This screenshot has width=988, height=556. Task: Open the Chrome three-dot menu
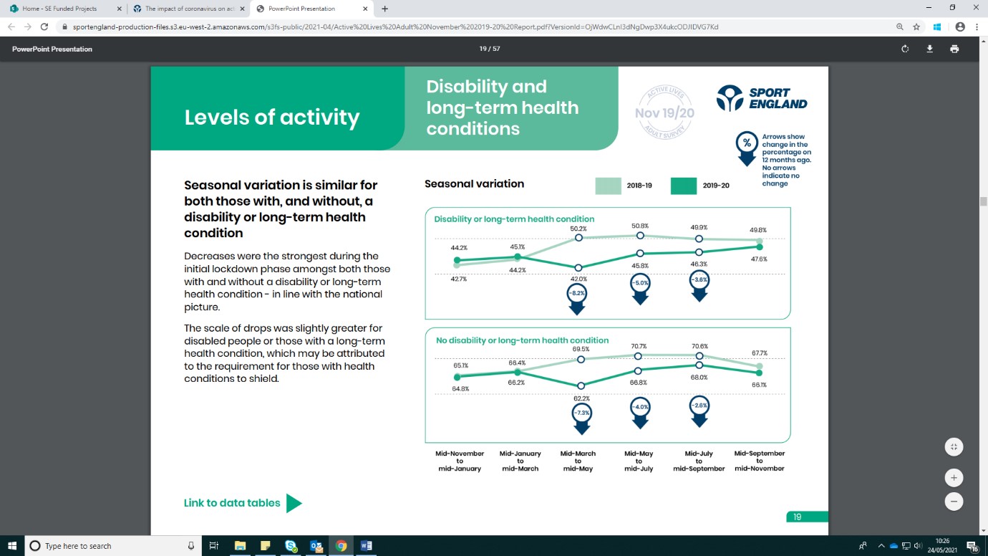pos(977,27)
